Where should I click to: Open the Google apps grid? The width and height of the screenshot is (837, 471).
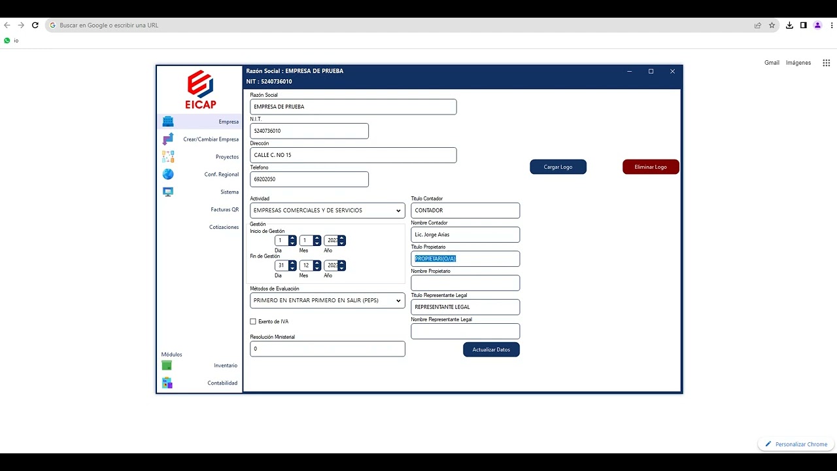pos(827,63)
